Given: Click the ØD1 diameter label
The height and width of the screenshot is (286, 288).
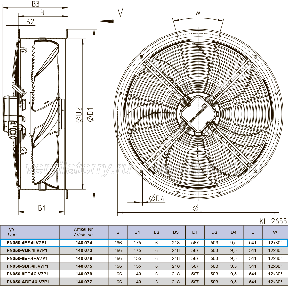Looking at the screenshot, I should (x=91, y=114).
